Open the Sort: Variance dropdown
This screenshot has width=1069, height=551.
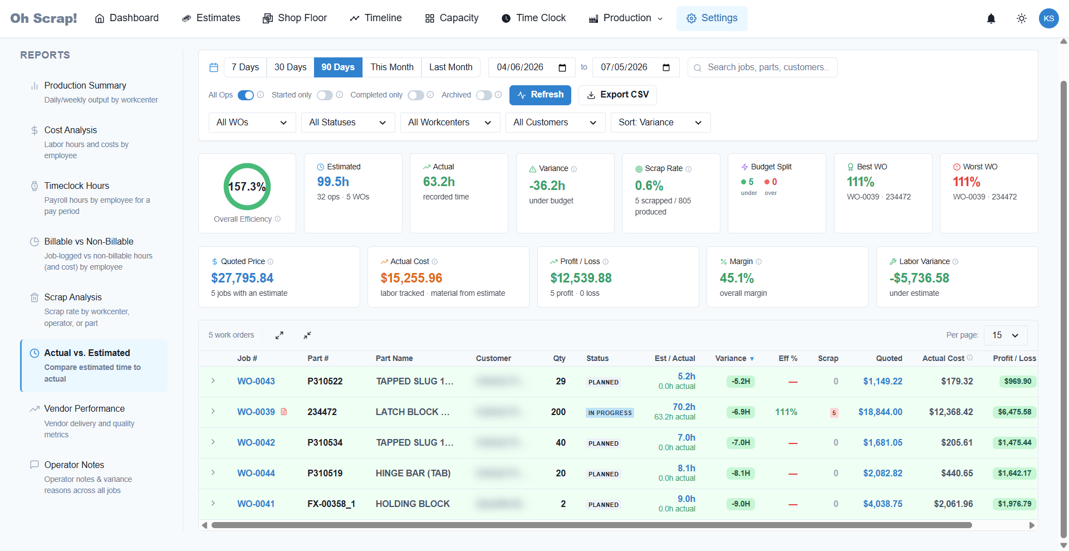660,123
